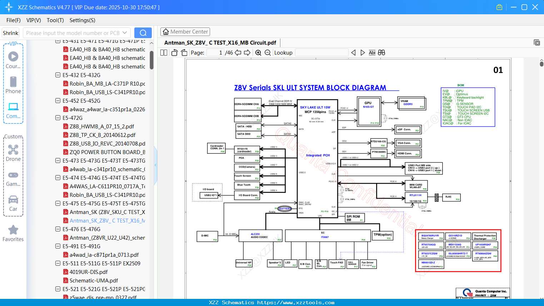Viewport: 544px width, 306px height.
Task: Click the blue search button
Action: pos(143,33)
